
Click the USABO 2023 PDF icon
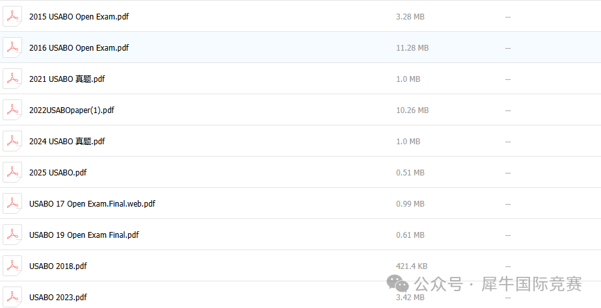(x=12, y=297)
